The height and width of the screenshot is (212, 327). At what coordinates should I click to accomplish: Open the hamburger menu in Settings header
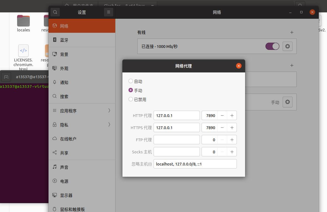tap(109, 12)
